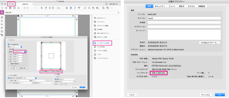Select ページボックスを設定 in right panel
Image resolution: width=229 pixels, height=98 pixels.
(x=103, y=43)
